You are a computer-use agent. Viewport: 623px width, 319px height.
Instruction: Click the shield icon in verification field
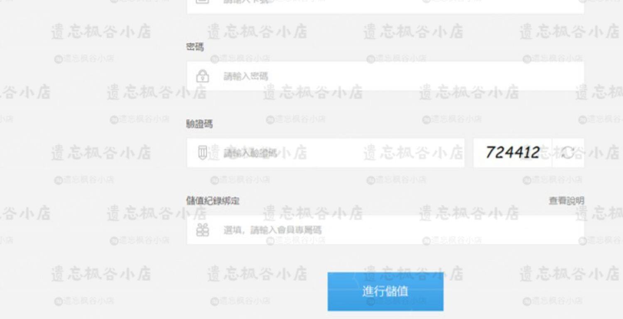click(202, 153)
